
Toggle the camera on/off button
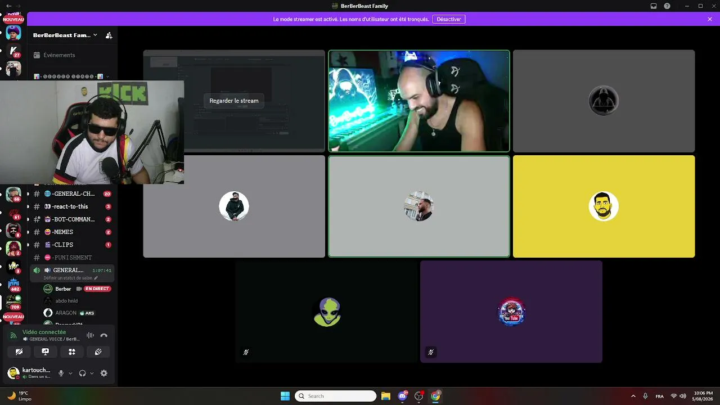(19, 352)
